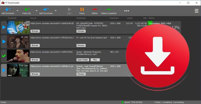Click the Ready status text
This screenshot has height=104, width=201.
(3, 102)
